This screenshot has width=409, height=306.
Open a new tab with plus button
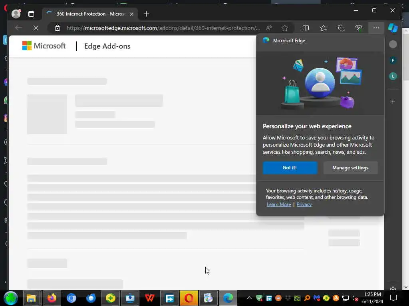[146, 14]
